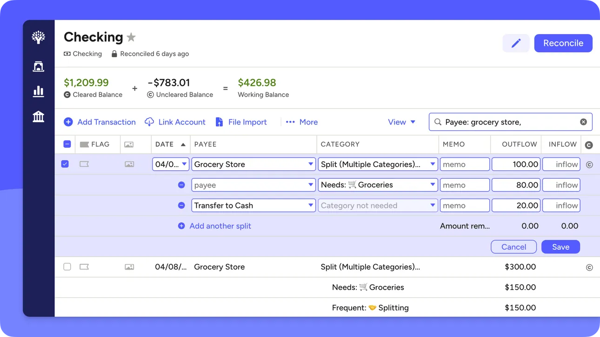The height and width of the screenshot is (337, 600).
Task: Click the Save button
Action: [560, 247]
